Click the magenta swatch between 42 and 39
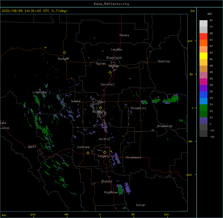This screenshot has height=218, width=223. 203,82
